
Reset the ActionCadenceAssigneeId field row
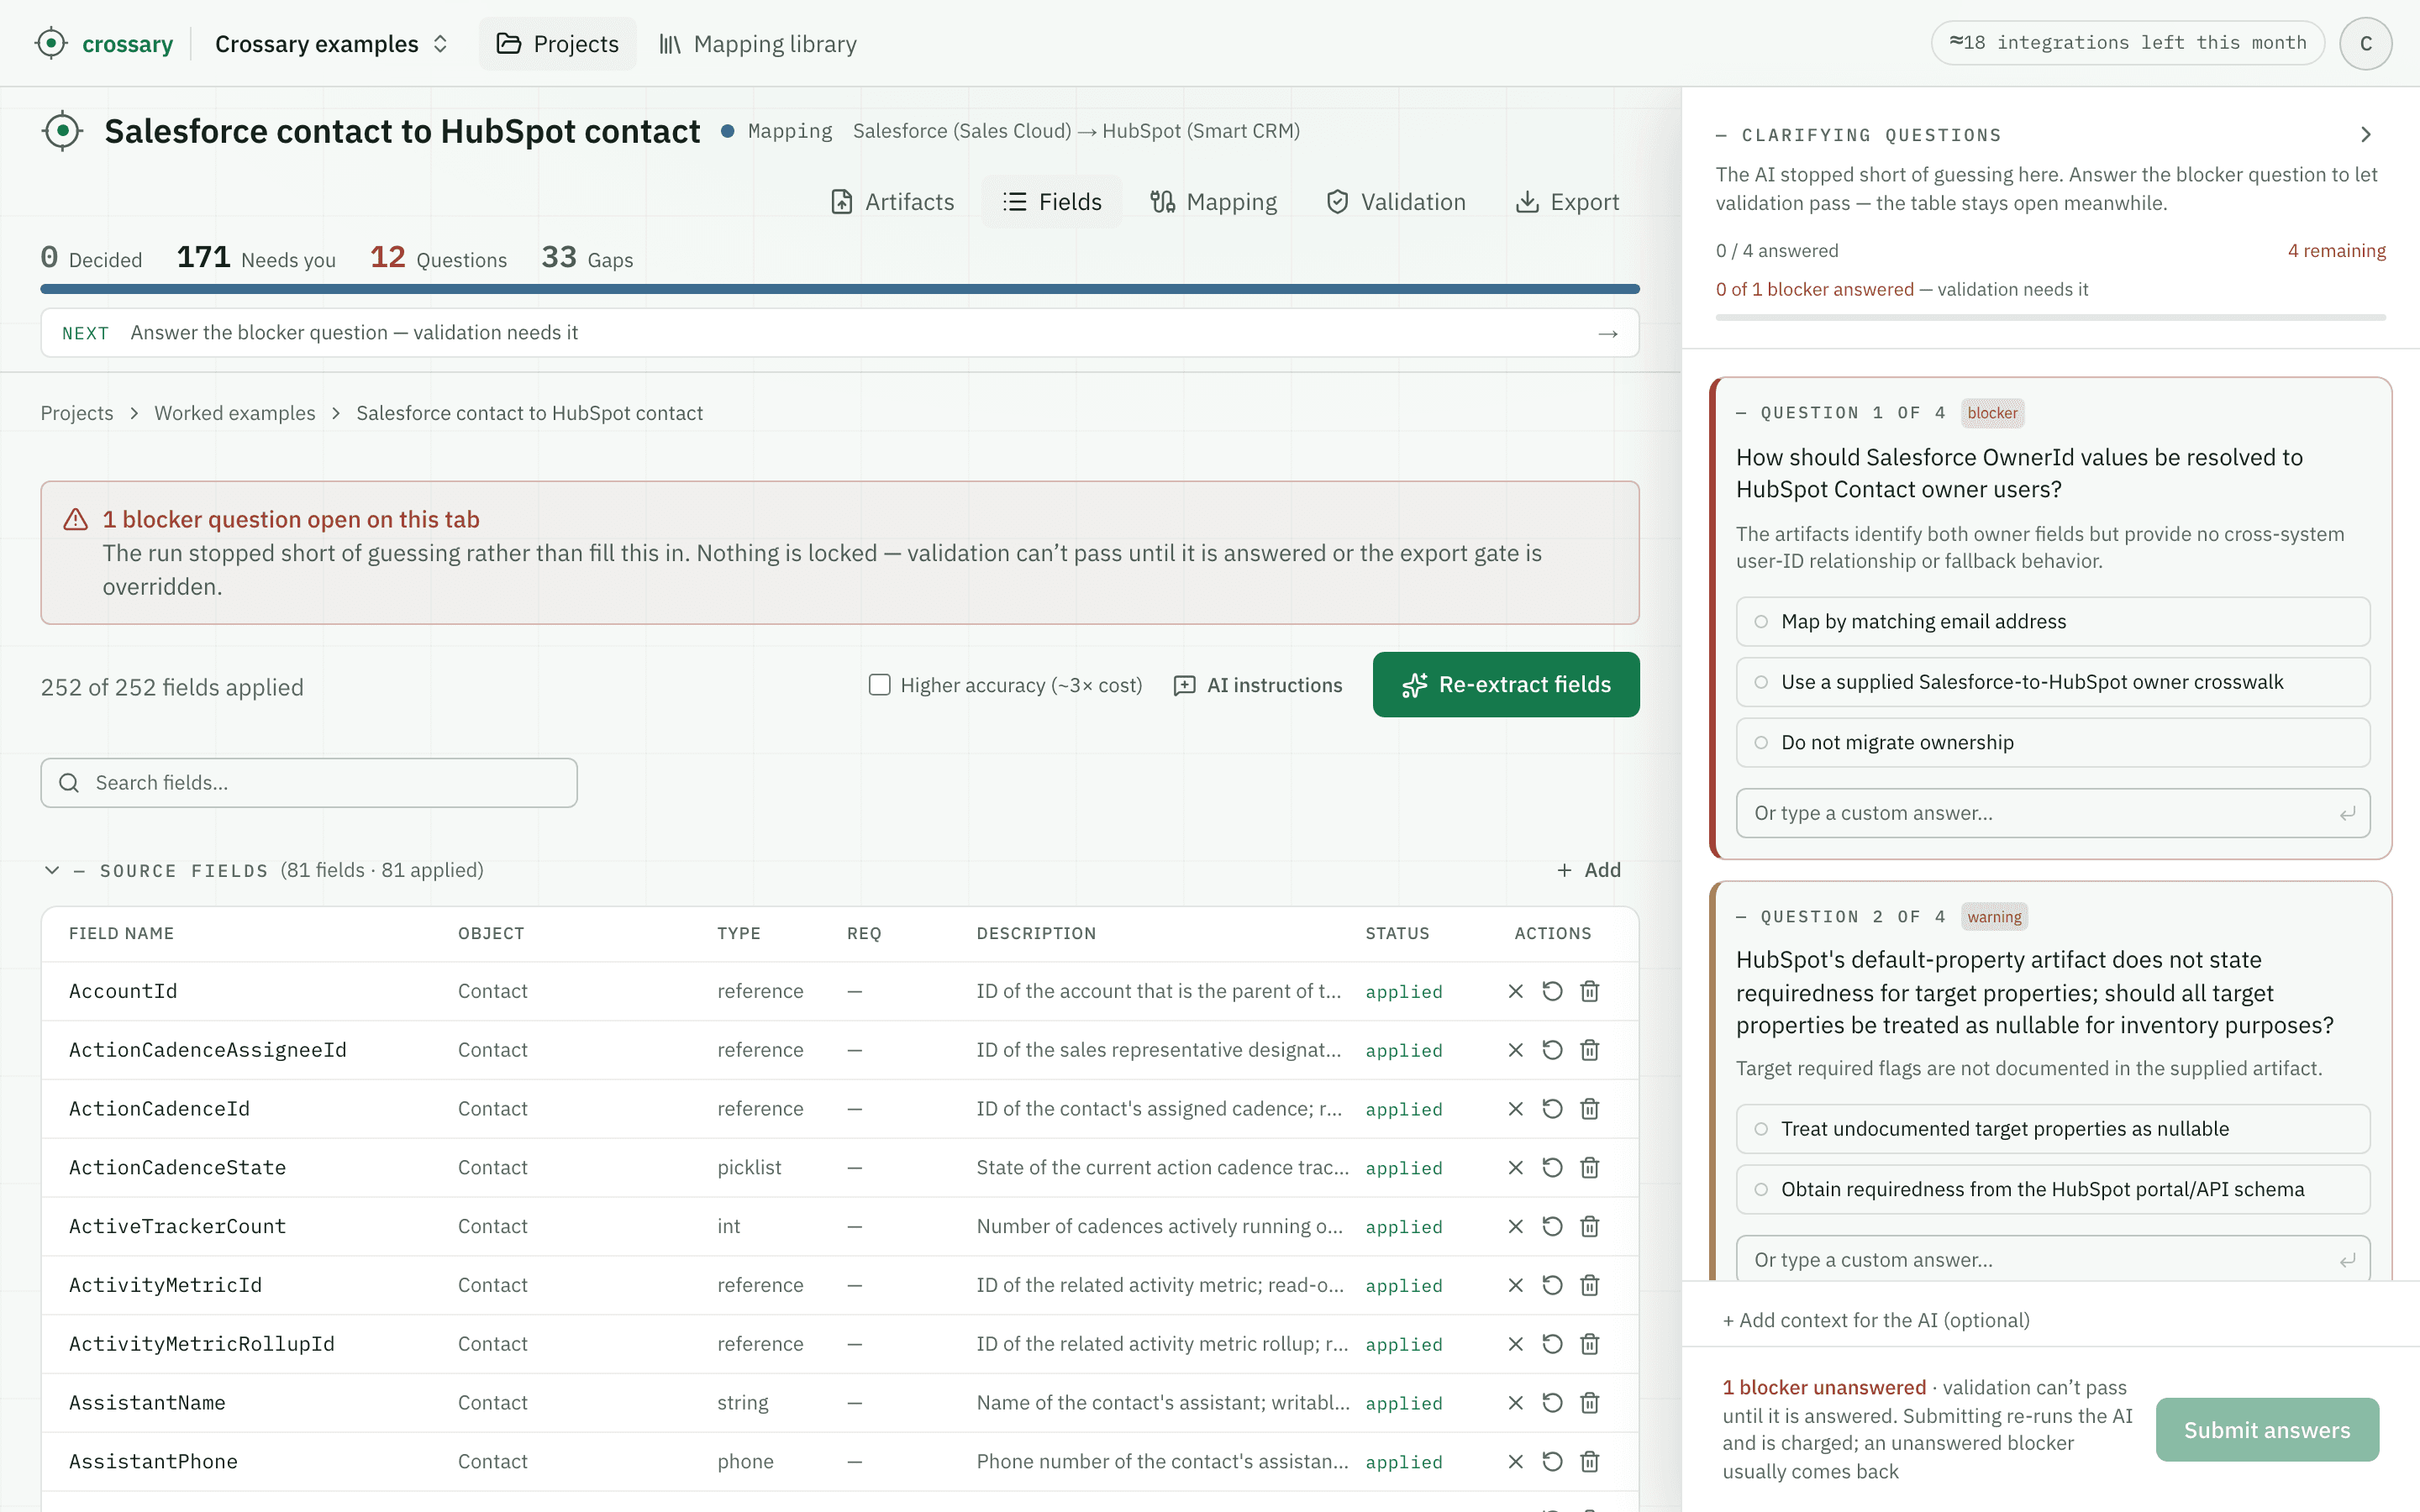click(1552, 1050)
